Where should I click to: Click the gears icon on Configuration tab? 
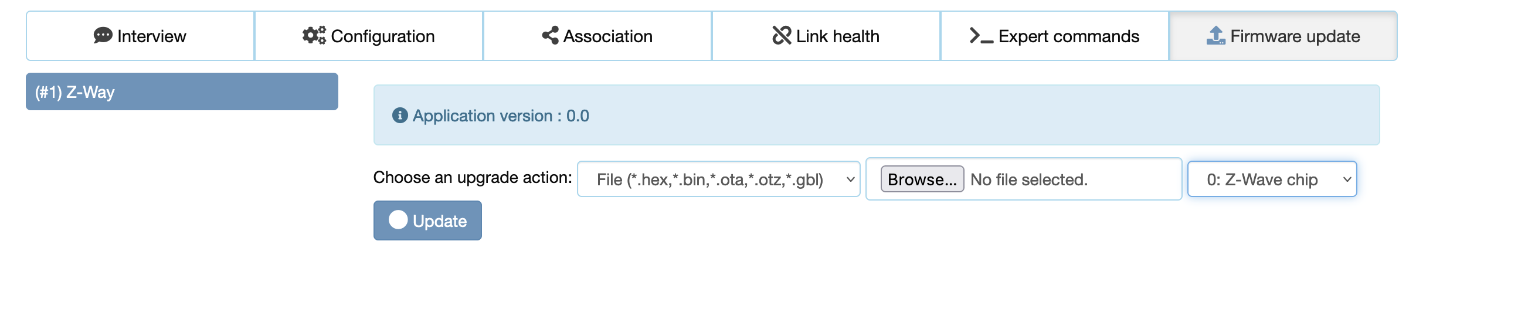coord(314,36)
